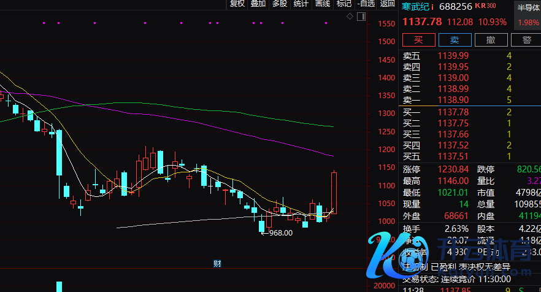The height and width of the screenshot is (292, 541).
Task: Open the info icon beside 寒武纪
Action: point(432,7)
